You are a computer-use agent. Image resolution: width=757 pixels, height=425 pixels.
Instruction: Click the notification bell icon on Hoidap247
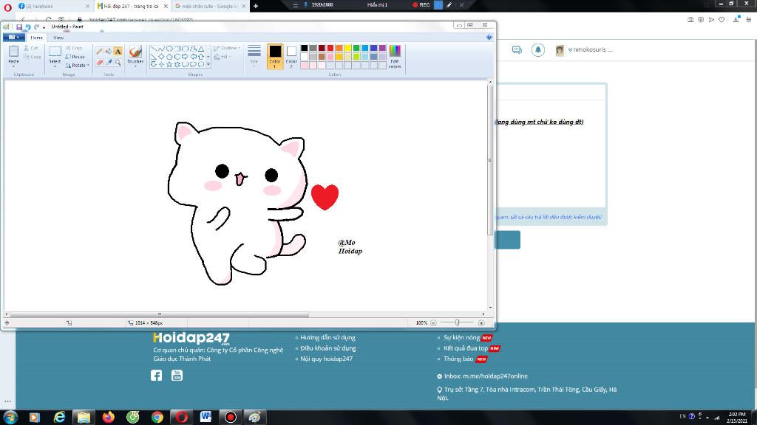click(x=538, y=49)
